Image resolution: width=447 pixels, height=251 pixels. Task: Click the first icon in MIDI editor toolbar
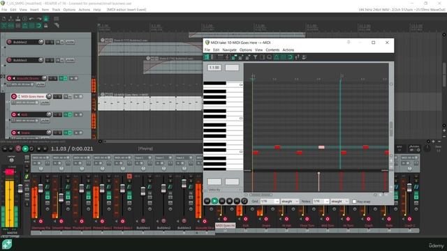click(207, 57)
